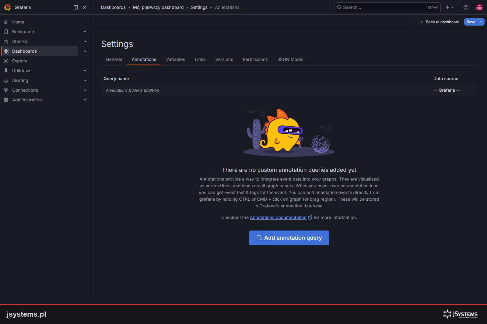Expand the Drilldown section chevron
Image resolution: width=487 pixels, height=324 pixels.
85,71
